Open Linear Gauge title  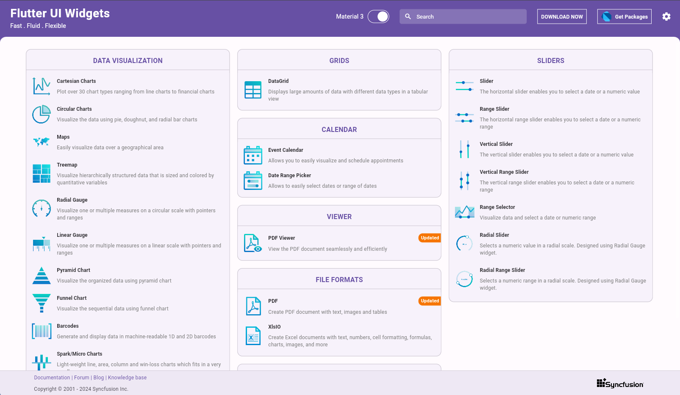(72, 235)
